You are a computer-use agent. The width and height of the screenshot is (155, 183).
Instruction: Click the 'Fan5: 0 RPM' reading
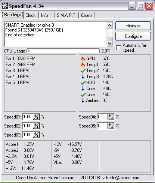click(17, 82)
